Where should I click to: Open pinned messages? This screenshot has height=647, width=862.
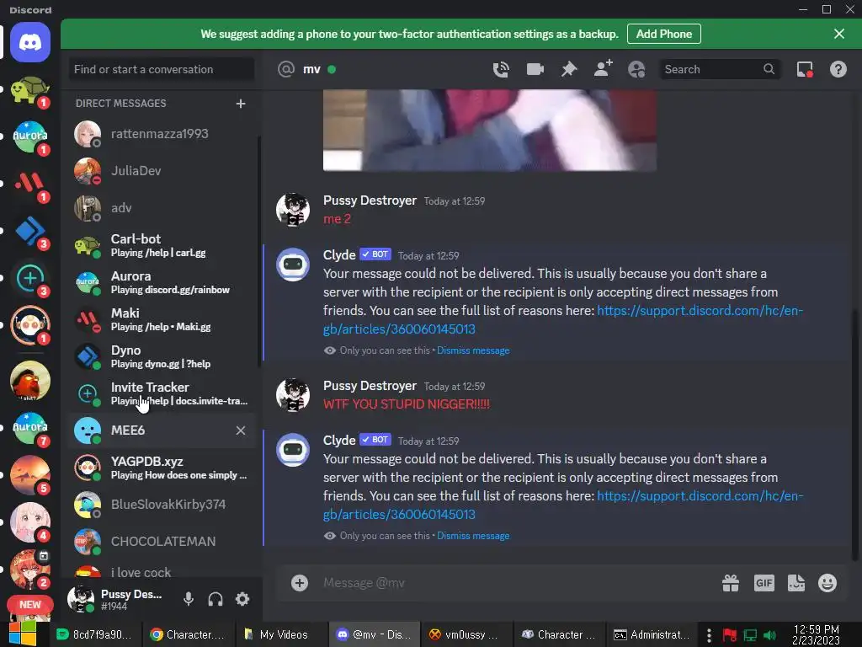click(x=569, y=69)
